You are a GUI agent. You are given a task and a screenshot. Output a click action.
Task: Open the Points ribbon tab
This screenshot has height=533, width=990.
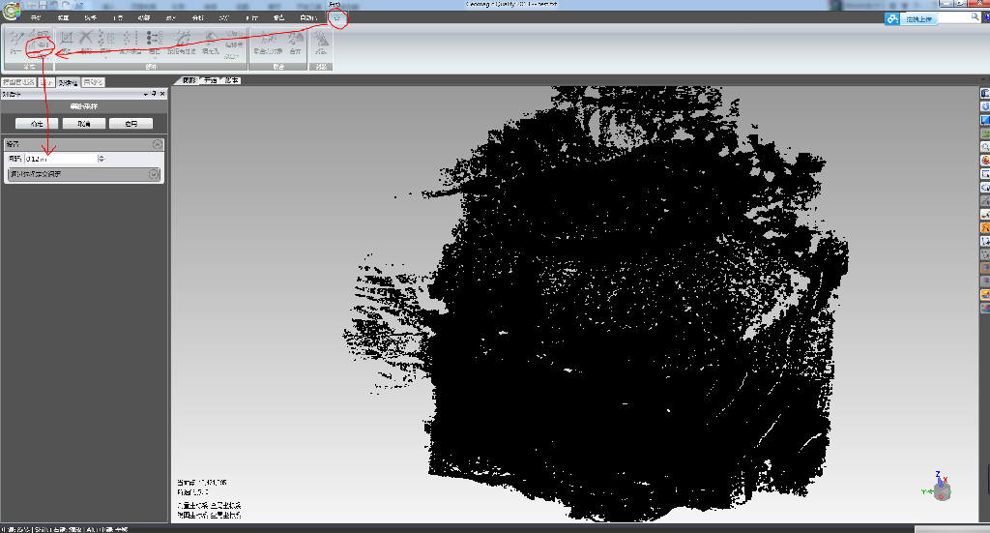pos(337,17)
